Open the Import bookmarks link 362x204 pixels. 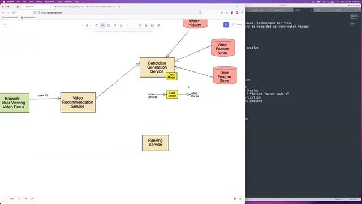point(10,18)
